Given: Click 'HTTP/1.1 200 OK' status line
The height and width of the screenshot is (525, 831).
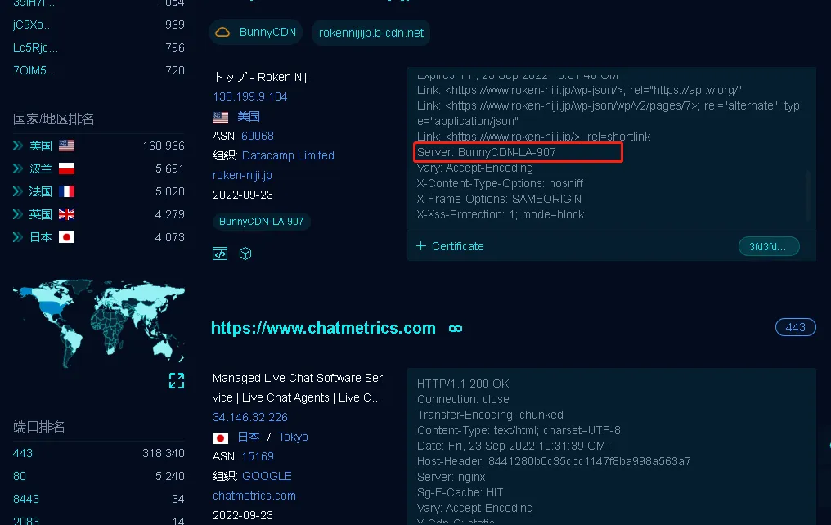Looking at the screenshot, I should (463, 384).
